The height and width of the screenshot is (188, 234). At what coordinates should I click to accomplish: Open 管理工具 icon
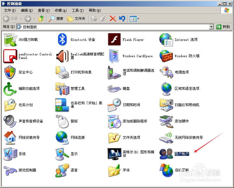pyautogui.click(x=62, y=89)
